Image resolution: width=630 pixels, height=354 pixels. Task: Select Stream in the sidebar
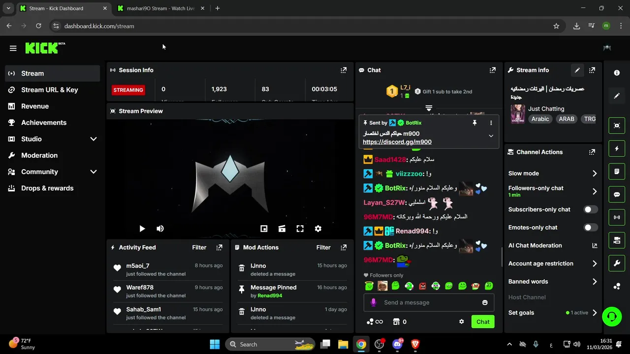click(52, 73)
